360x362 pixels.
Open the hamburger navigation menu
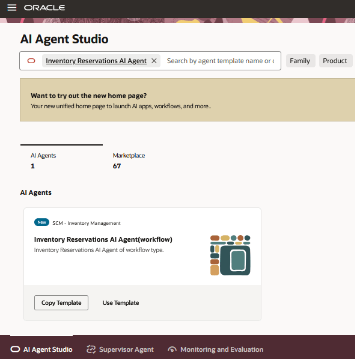click(x=12, y=8)
